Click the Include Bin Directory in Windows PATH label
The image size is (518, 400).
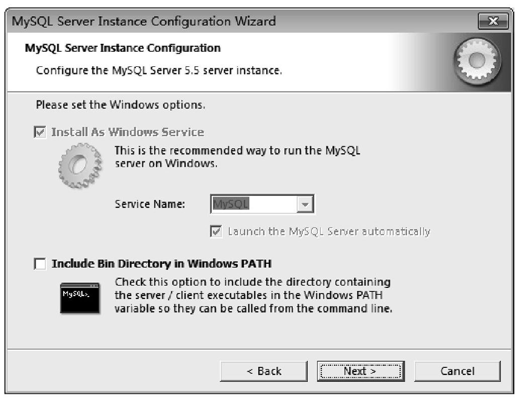[x=161, y=264]
